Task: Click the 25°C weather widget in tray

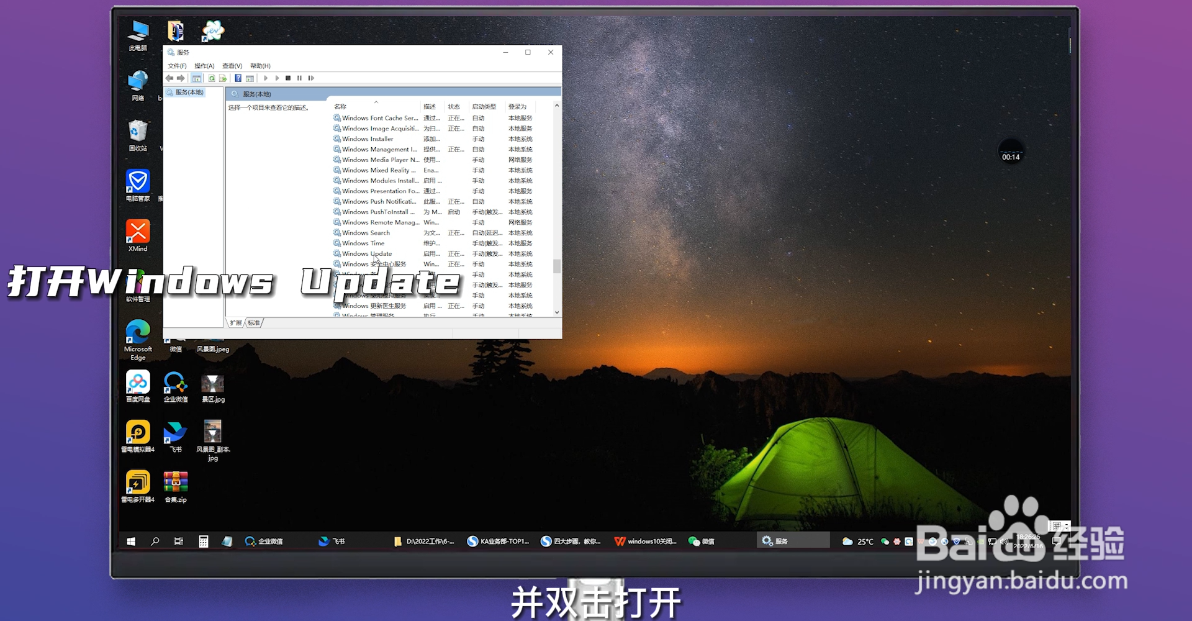Action: click(x=857, y=542)
